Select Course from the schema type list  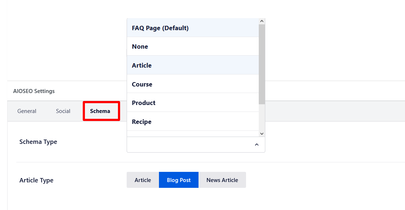coord(142,84)
